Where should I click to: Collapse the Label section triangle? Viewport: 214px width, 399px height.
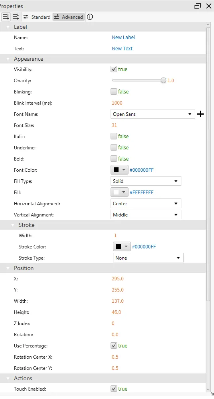tap(8, 27)
